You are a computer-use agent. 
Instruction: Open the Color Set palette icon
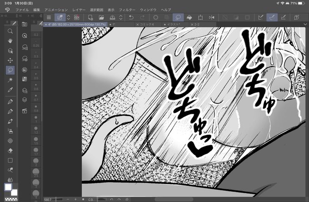click(25, 79)
